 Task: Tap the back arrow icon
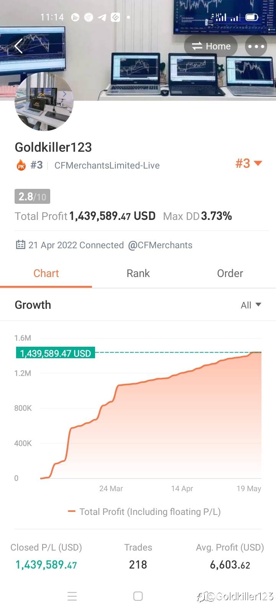(18, 46)
